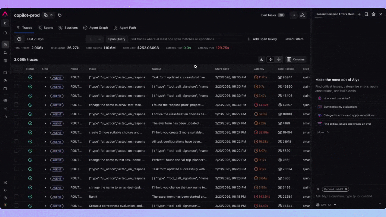
Task: Start a new Alyx chat with plus icon
Action: 359,14
